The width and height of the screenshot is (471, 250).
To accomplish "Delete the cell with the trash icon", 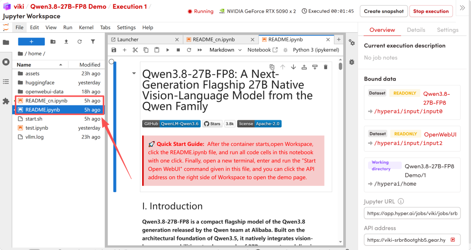I will pos(325,67).
